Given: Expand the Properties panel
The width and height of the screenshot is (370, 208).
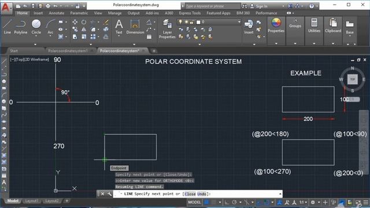Looking at the screenshot, I should [276, 43].
